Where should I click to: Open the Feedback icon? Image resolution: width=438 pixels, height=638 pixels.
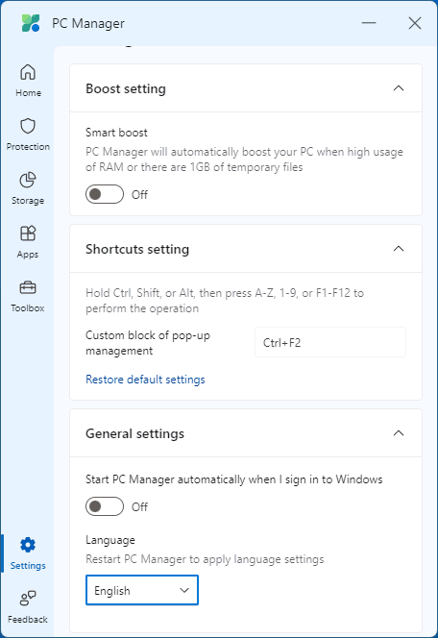click(28, 598)
